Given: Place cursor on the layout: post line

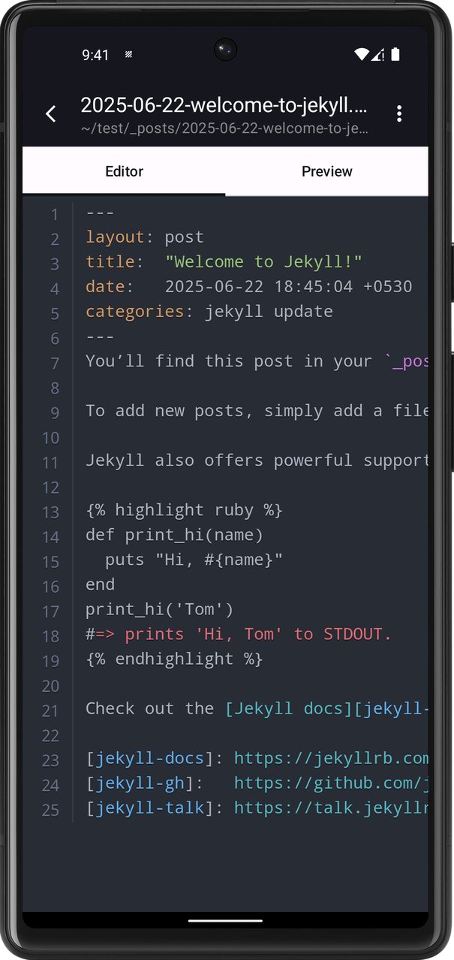Looking at the screenshot, I should click(x=144, y=237).
